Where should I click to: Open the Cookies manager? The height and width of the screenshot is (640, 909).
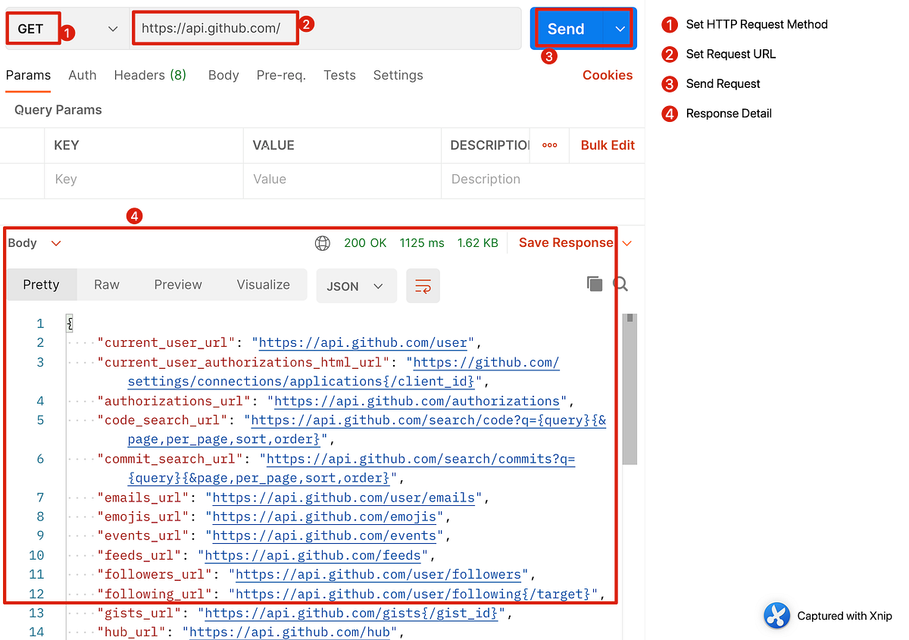(608, 75)
